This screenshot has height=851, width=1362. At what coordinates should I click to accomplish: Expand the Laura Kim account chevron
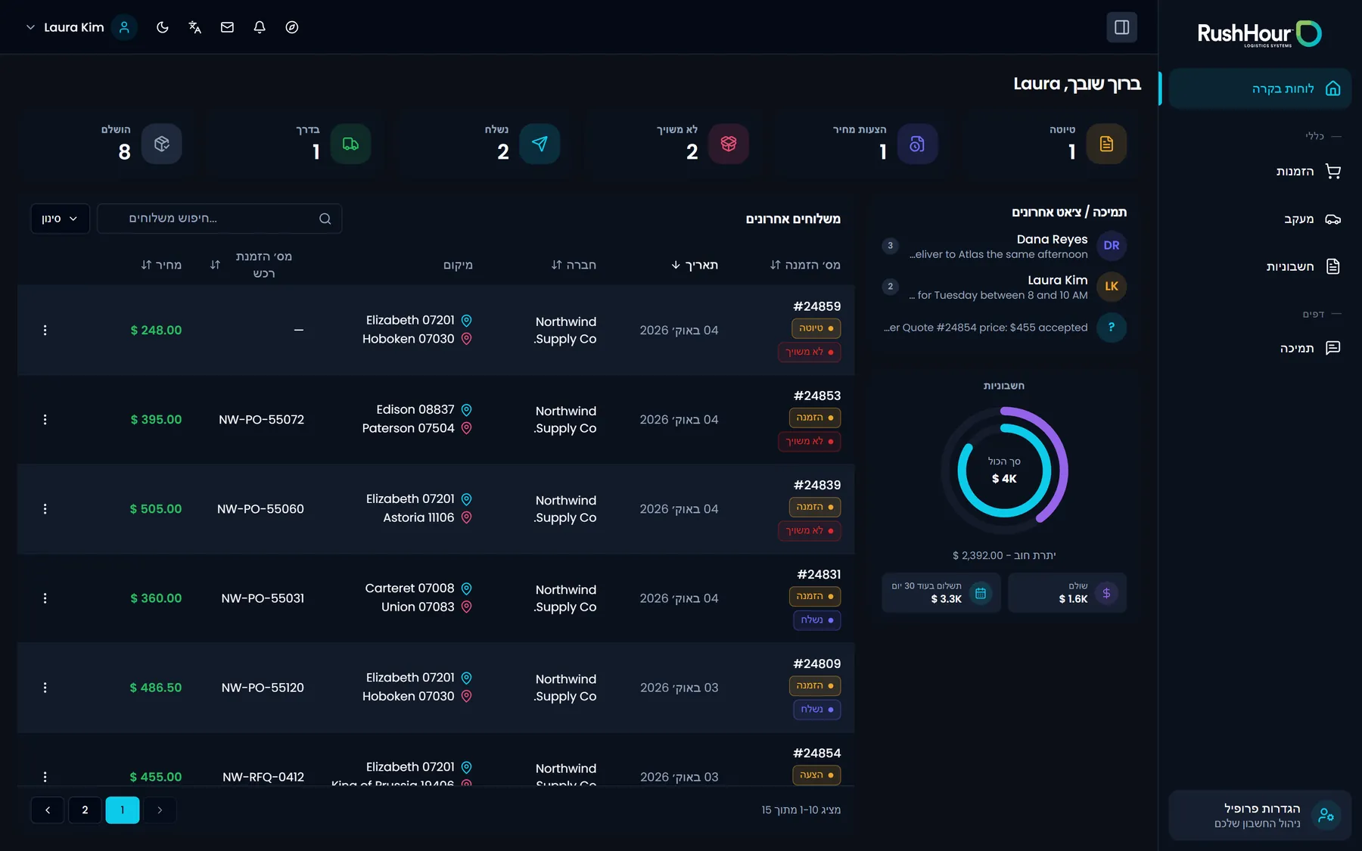pyautogui.click(x=30, y=27)
